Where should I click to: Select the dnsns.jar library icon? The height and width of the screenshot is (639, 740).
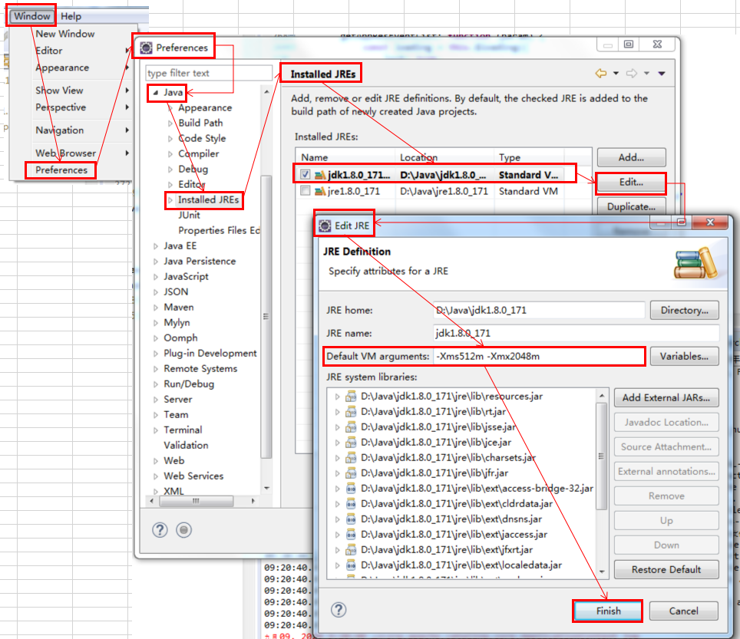coord(351,519)
